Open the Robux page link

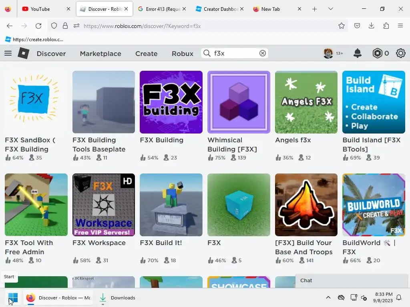click(x=183, y=54)
